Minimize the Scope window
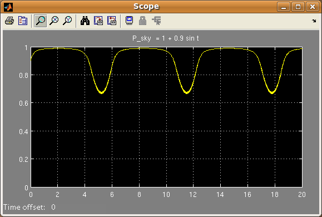322x217 pixels. click(284, 7)
